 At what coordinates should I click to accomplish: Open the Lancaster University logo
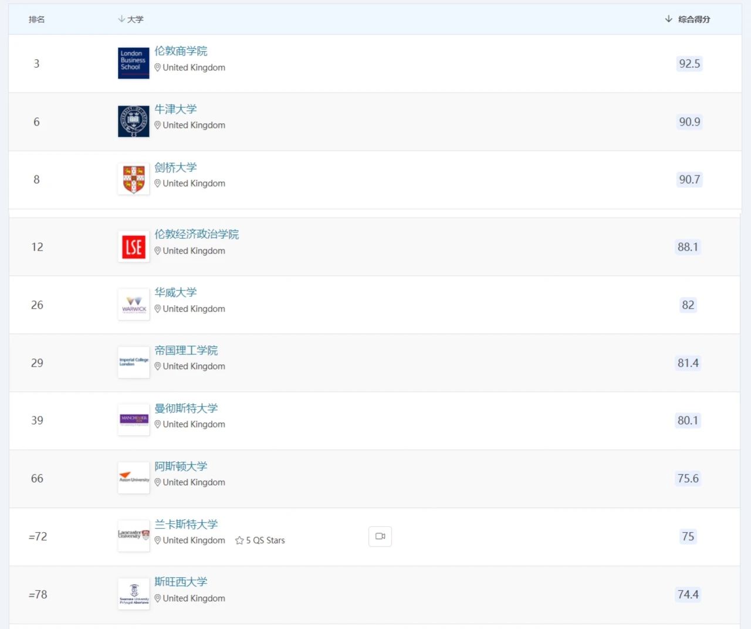[x=134, y=536]
